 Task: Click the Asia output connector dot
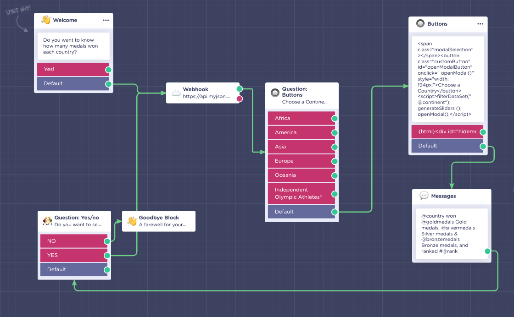[335, 147]
